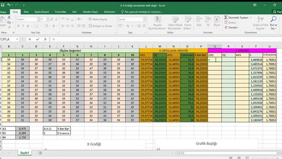Click Otomatik Toplam button
The width and height of the screenshot is (282, 159).
(236, 18)
